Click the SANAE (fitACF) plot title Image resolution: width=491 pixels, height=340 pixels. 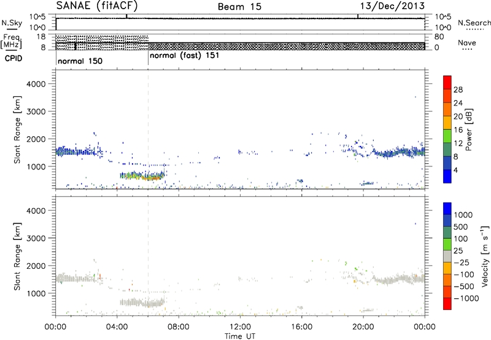tap(97, 6)
